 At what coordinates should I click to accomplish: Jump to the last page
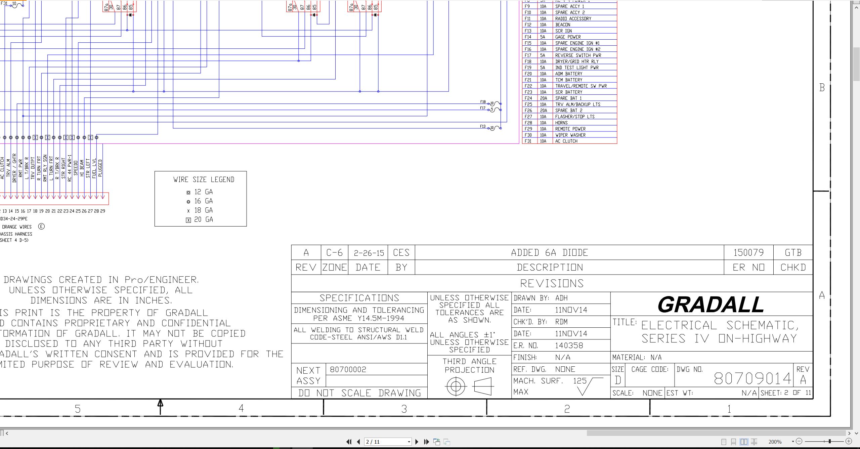[427, 442]
